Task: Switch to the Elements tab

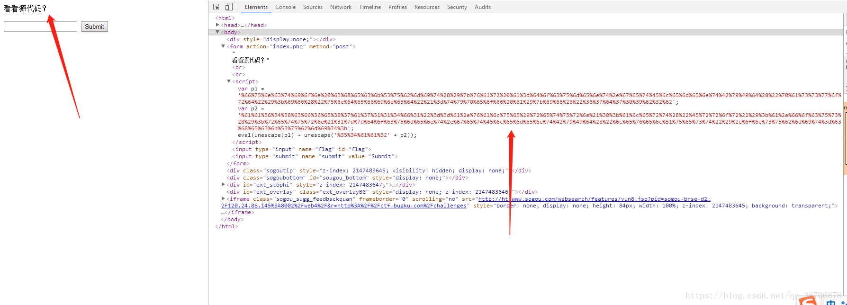Action: pyautogui.click(x=256, y=7)
